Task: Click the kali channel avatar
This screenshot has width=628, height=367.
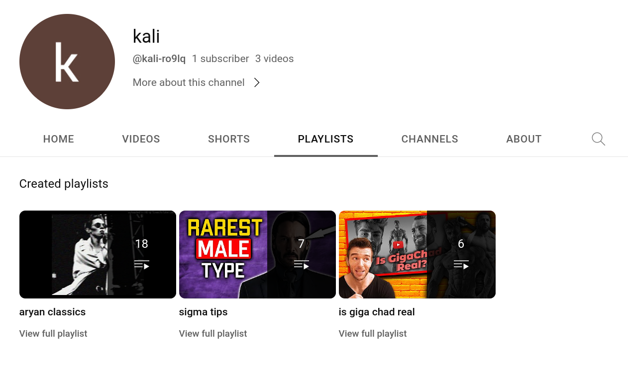Action: [x=67, y=62]
